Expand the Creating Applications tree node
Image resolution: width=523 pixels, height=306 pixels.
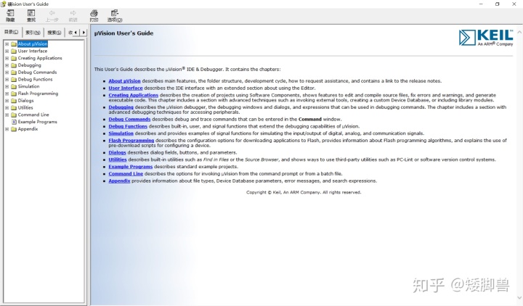[x=7, y=58]
